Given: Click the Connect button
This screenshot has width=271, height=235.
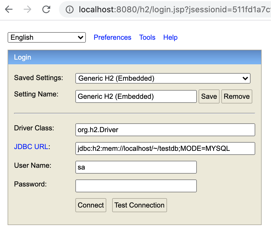Looking at the screenshot, I should (91, 205).
